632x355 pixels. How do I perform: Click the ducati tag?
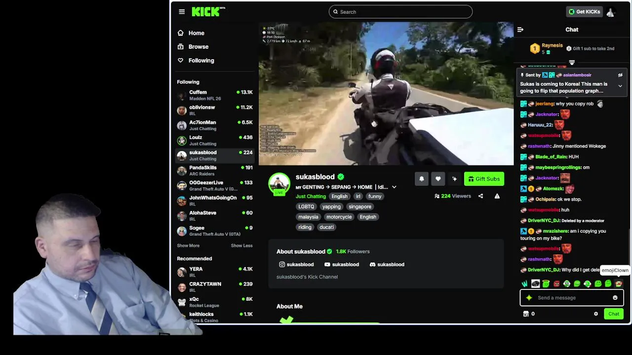pyautogui.click(x=326, y=227)
